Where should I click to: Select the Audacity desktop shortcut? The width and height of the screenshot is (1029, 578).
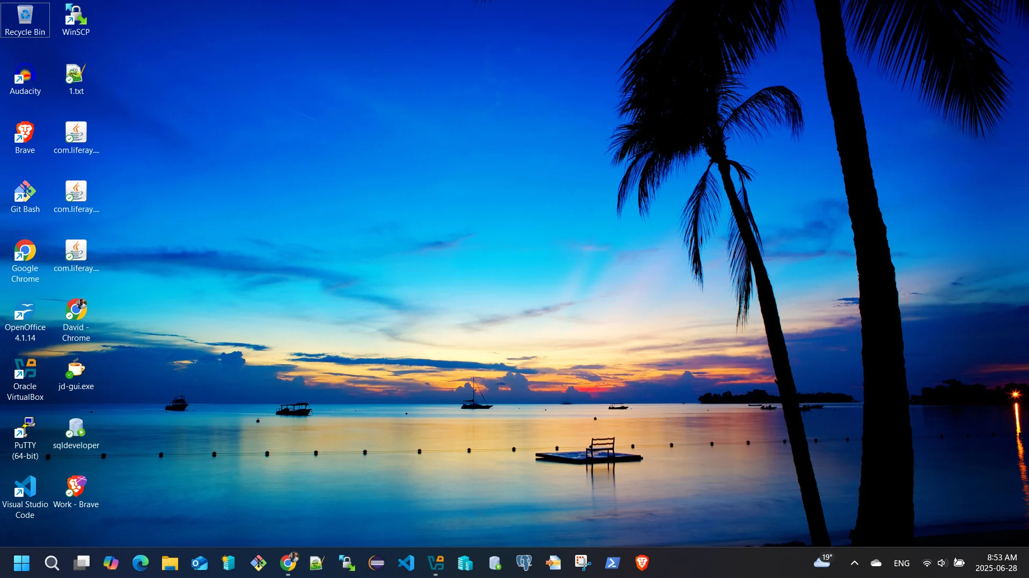click(x=25, y=79)
